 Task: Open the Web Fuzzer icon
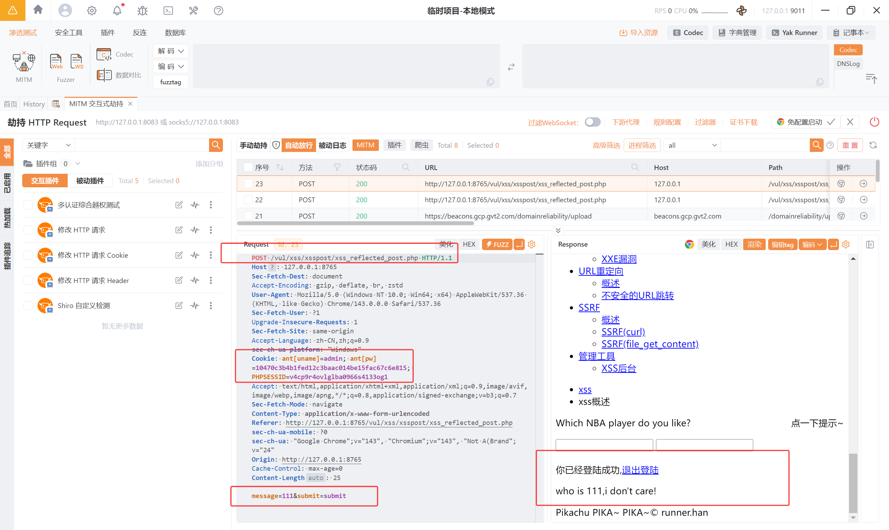56,62
